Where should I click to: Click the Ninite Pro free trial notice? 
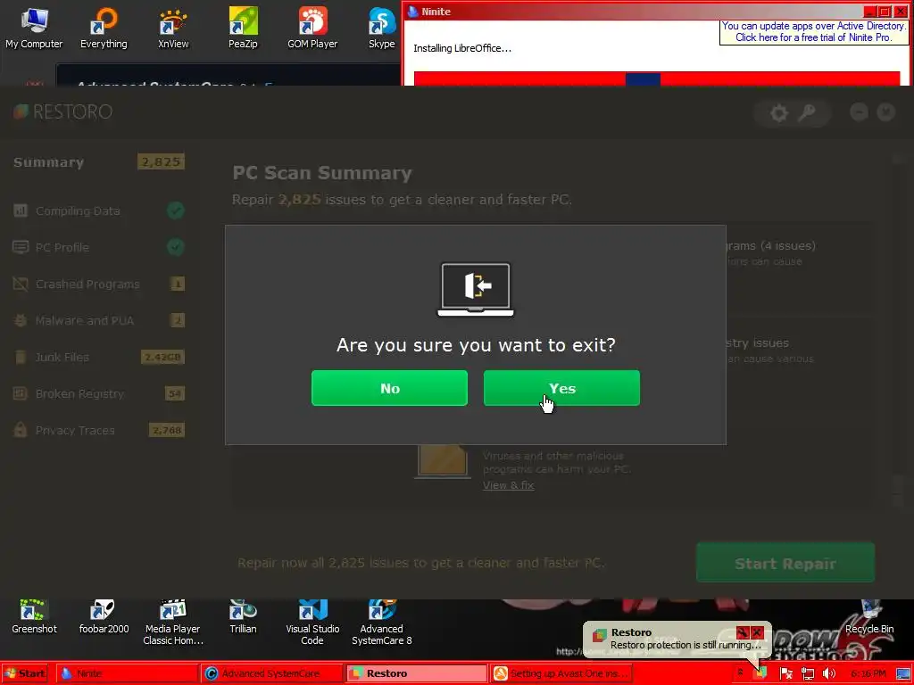tap(813, 32)
